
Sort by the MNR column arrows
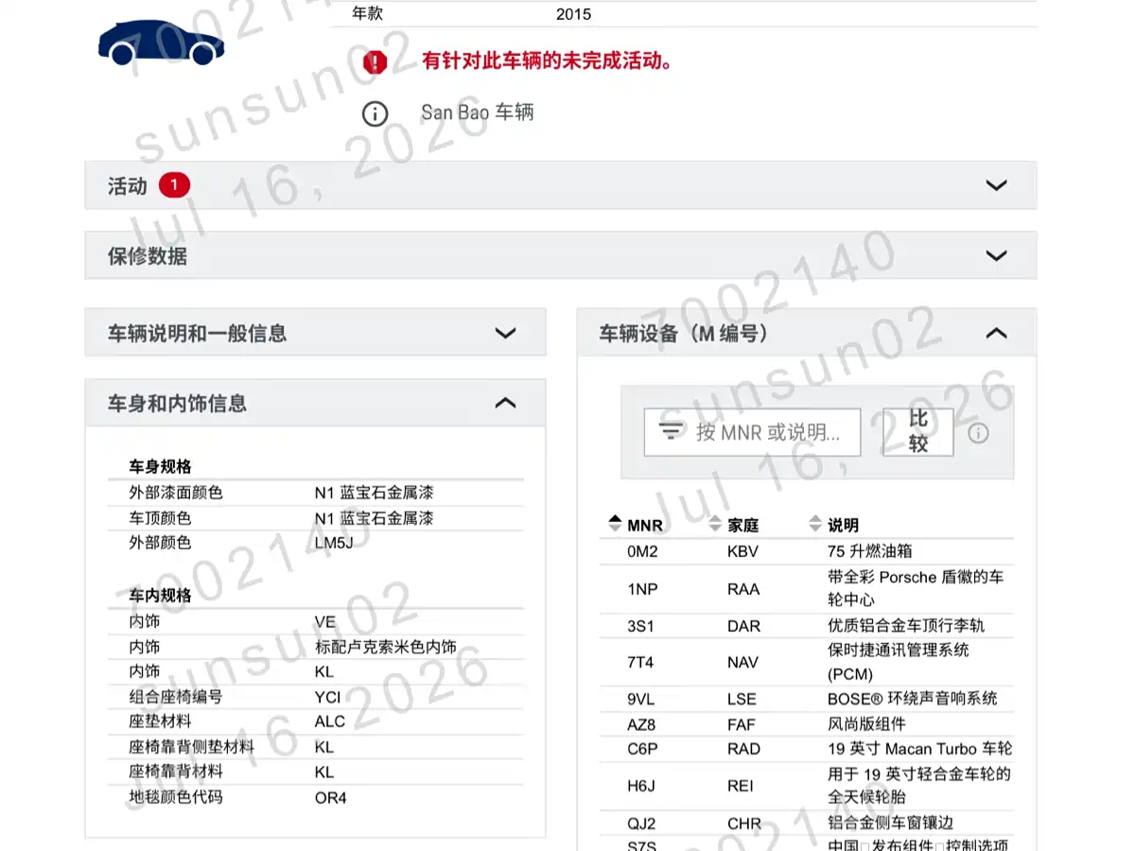tap(615, 525)
